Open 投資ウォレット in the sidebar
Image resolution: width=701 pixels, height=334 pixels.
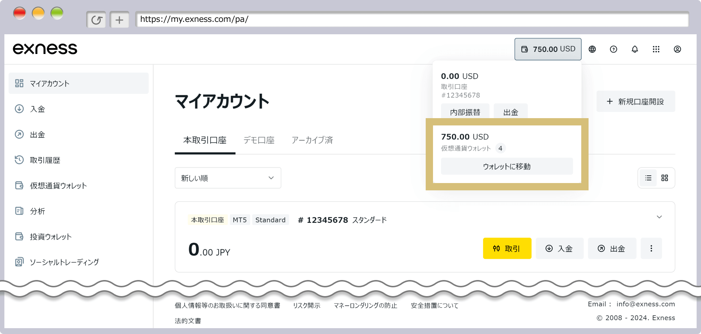78,237
